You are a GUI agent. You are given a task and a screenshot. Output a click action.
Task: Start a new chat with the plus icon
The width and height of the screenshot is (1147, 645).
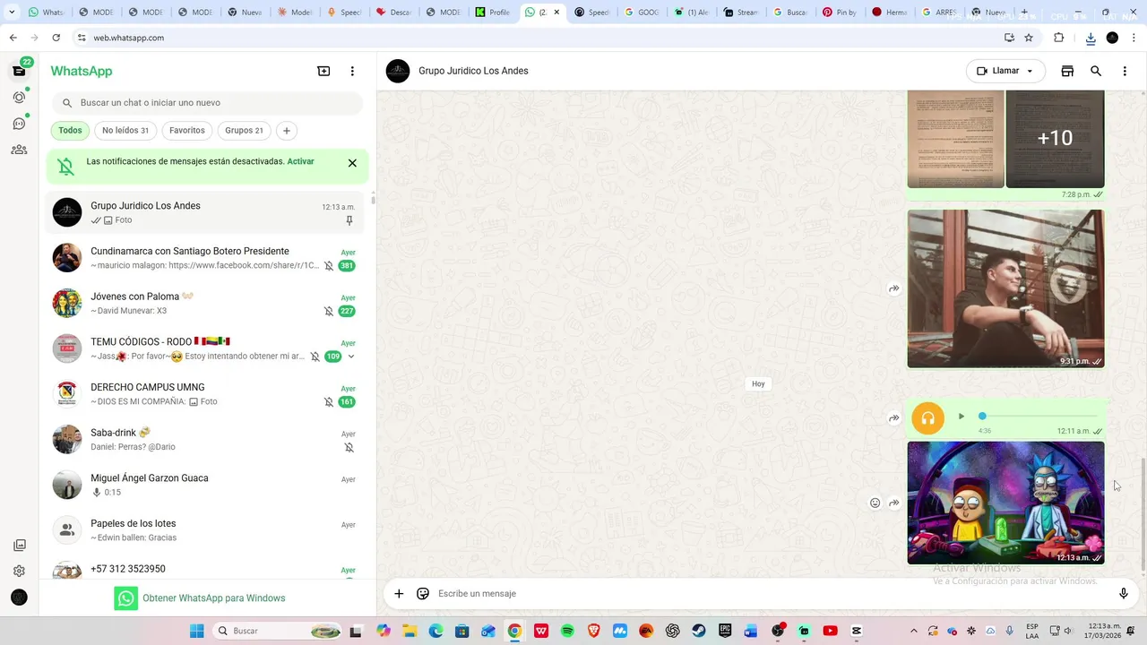click(x=323, y=71)
